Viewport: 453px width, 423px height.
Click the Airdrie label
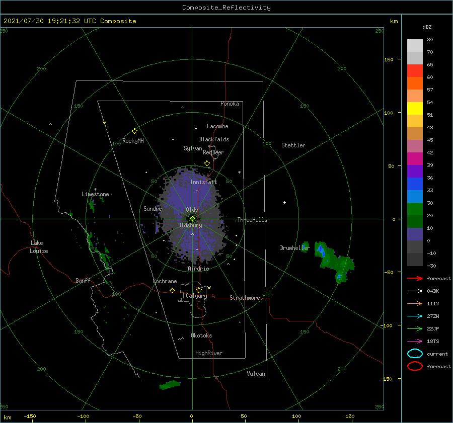tap(198, 269)
